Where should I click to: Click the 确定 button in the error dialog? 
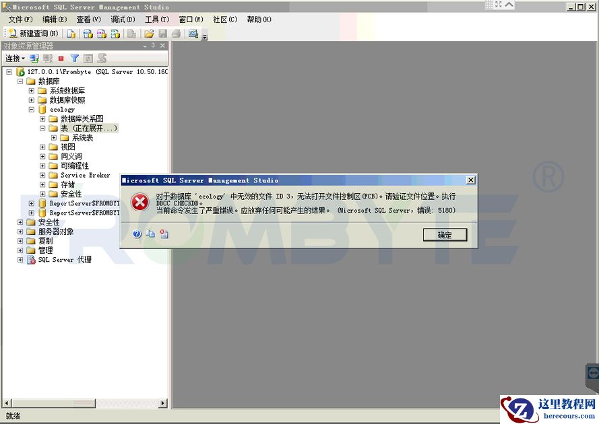[x=445, y=235]
